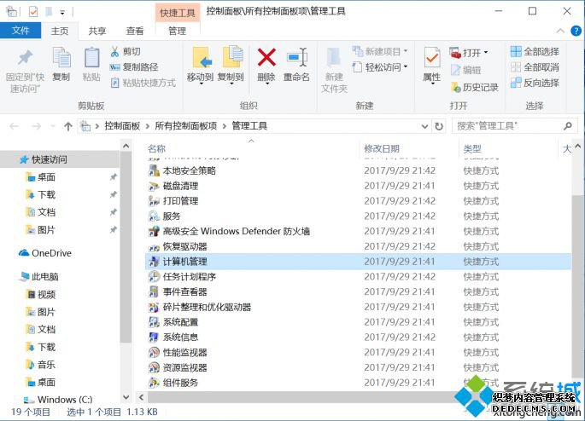Open Quick Access Toolbar customize dropdown
Screen dimensions: 585x421
click(x=62, y=13)
